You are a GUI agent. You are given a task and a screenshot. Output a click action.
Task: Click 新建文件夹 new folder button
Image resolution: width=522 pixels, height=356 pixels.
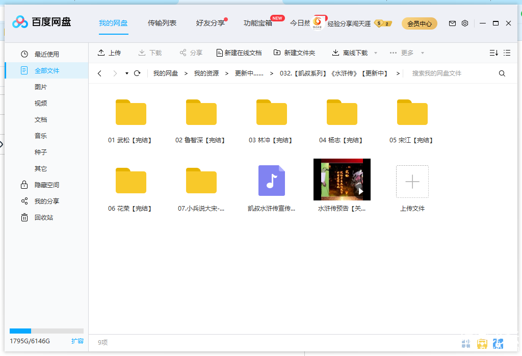[294, 53]
